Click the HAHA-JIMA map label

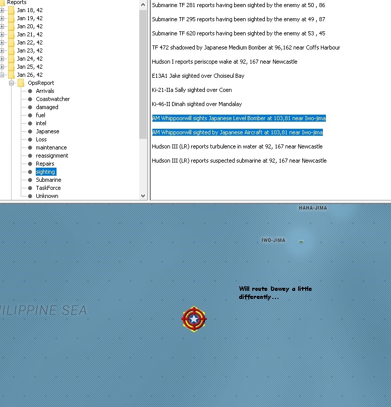313,208
